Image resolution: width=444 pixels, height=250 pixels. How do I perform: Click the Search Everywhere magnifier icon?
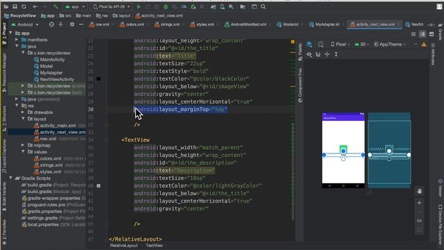[x=263, y=6]
